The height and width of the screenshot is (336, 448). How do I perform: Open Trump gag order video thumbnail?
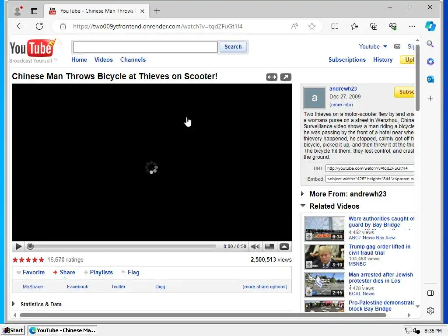pos(325,256)
